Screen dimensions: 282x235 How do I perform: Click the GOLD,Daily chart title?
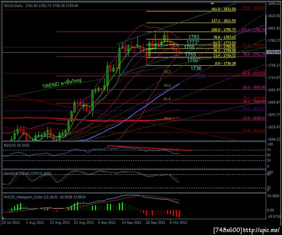pyautogui.click(x=14, y=6)
